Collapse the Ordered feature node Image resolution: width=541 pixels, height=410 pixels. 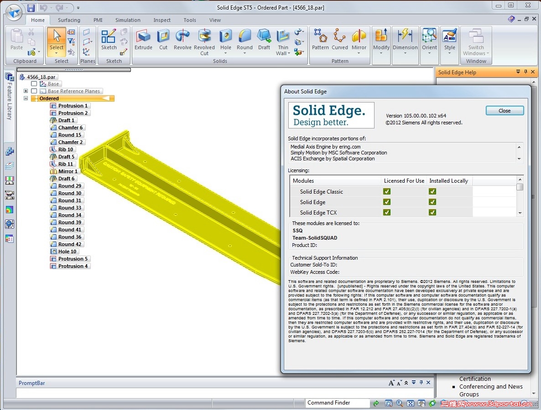click(26, 98)
